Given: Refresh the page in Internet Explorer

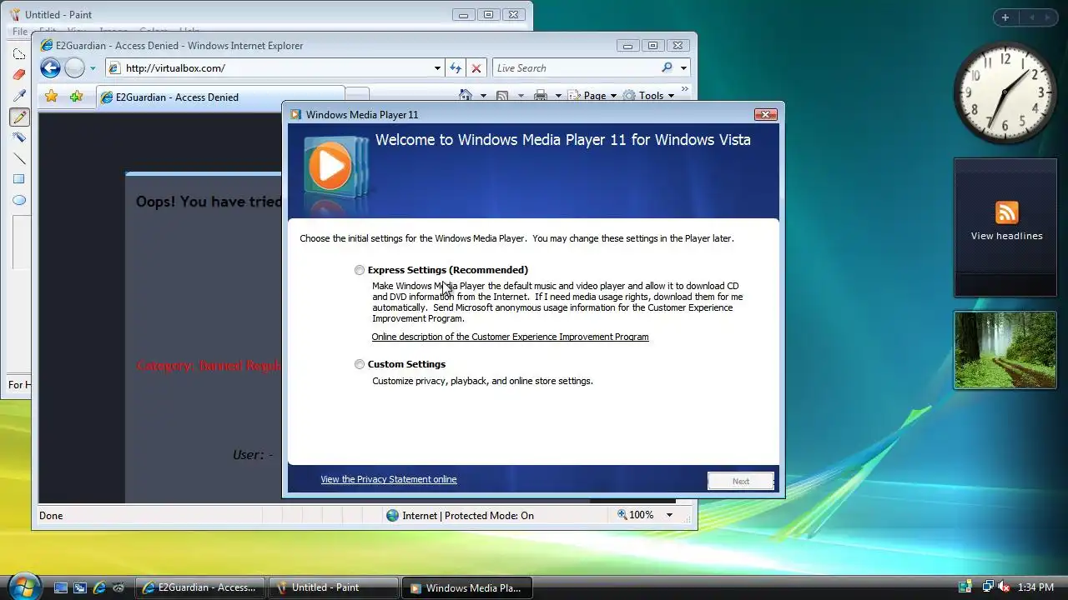Looking at the screenshot, I should tap(456, 68).
